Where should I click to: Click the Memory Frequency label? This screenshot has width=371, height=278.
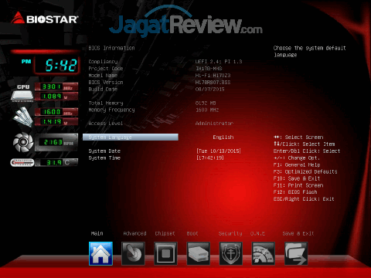tap(111, 110)
